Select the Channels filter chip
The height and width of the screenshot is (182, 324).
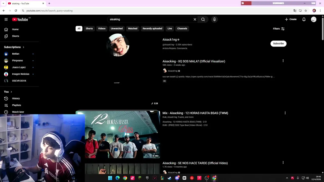pos(182,29)
